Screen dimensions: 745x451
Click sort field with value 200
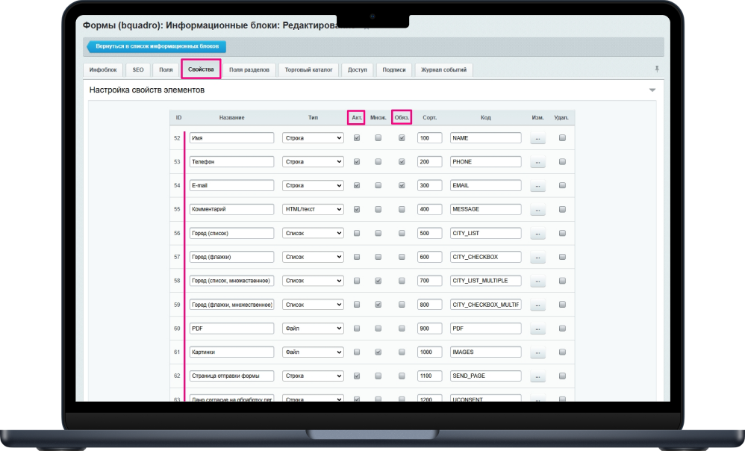click(x=430, y=161)
